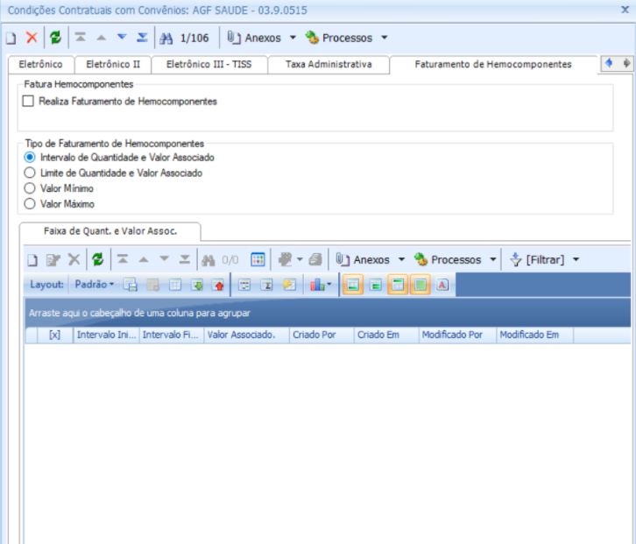
Task: Click the [Filtrar] filter button
Action: (538, 259)
